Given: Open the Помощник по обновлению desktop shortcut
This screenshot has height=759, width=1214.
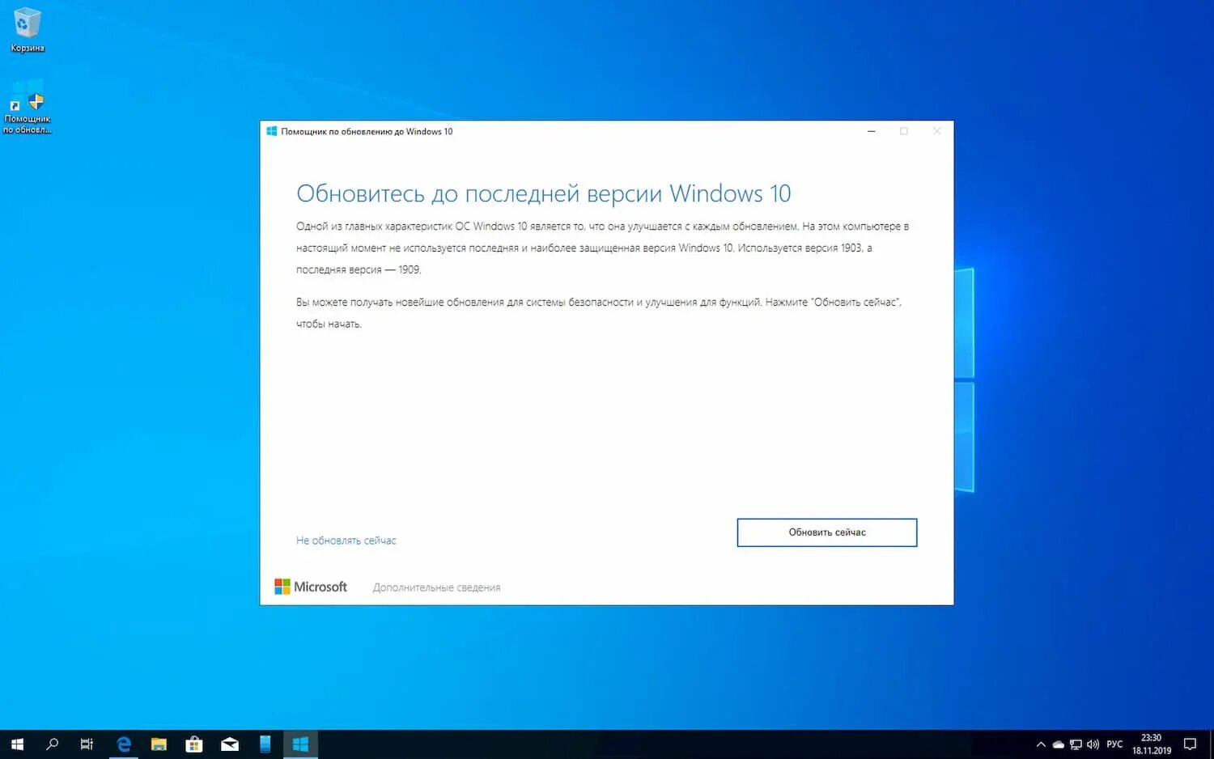Looking at the screenshot, I should tap(27, 106).
